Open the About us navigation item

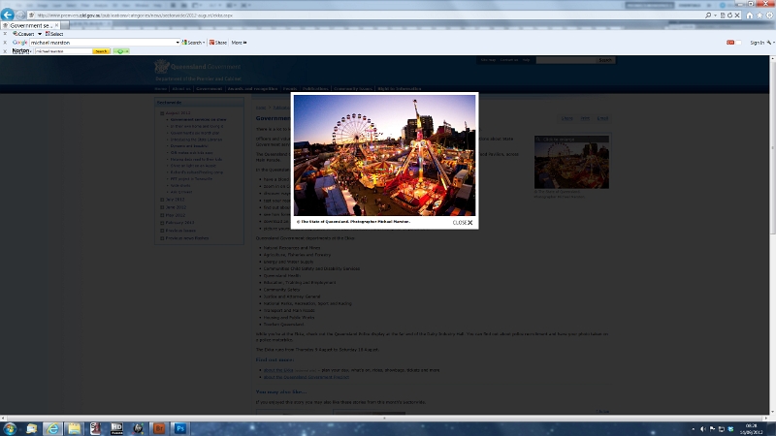pyautogui.click(x=181, y=89)
